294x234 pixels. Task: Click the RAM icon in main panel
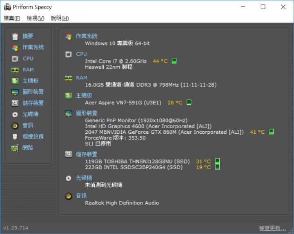click(x=69, y=78)
